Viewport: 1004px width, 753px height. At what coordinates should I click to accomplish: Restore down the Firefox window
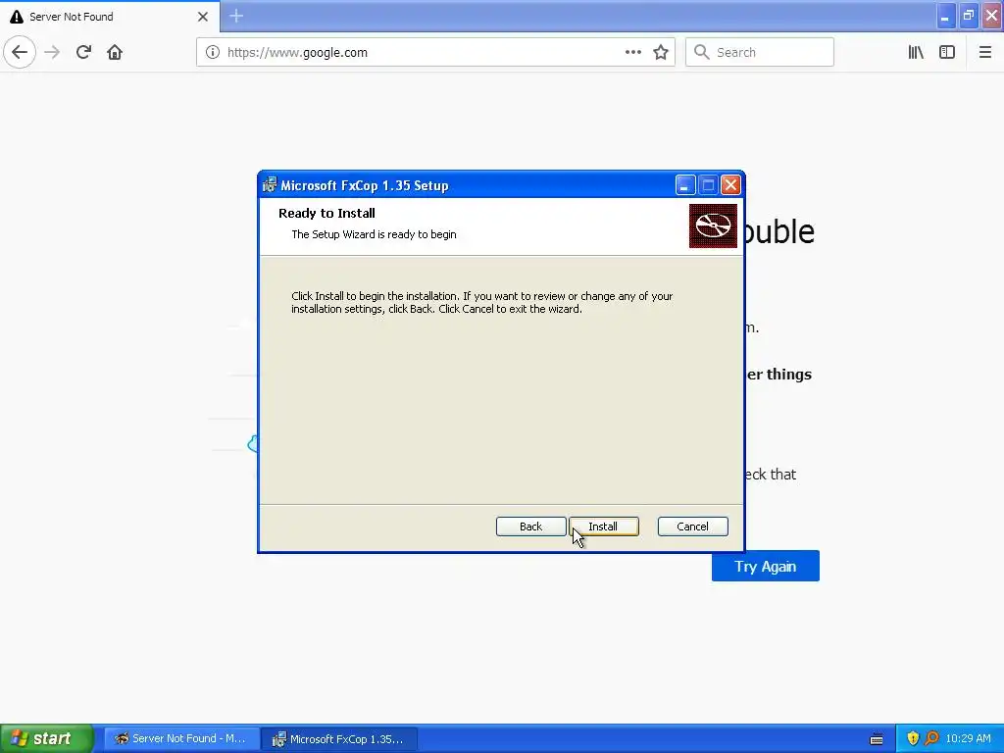click(968, 16)
